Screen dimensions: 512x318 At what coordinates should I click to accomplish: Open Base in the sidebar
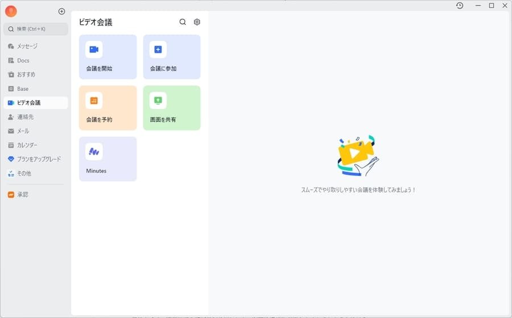tap(36, 89)
